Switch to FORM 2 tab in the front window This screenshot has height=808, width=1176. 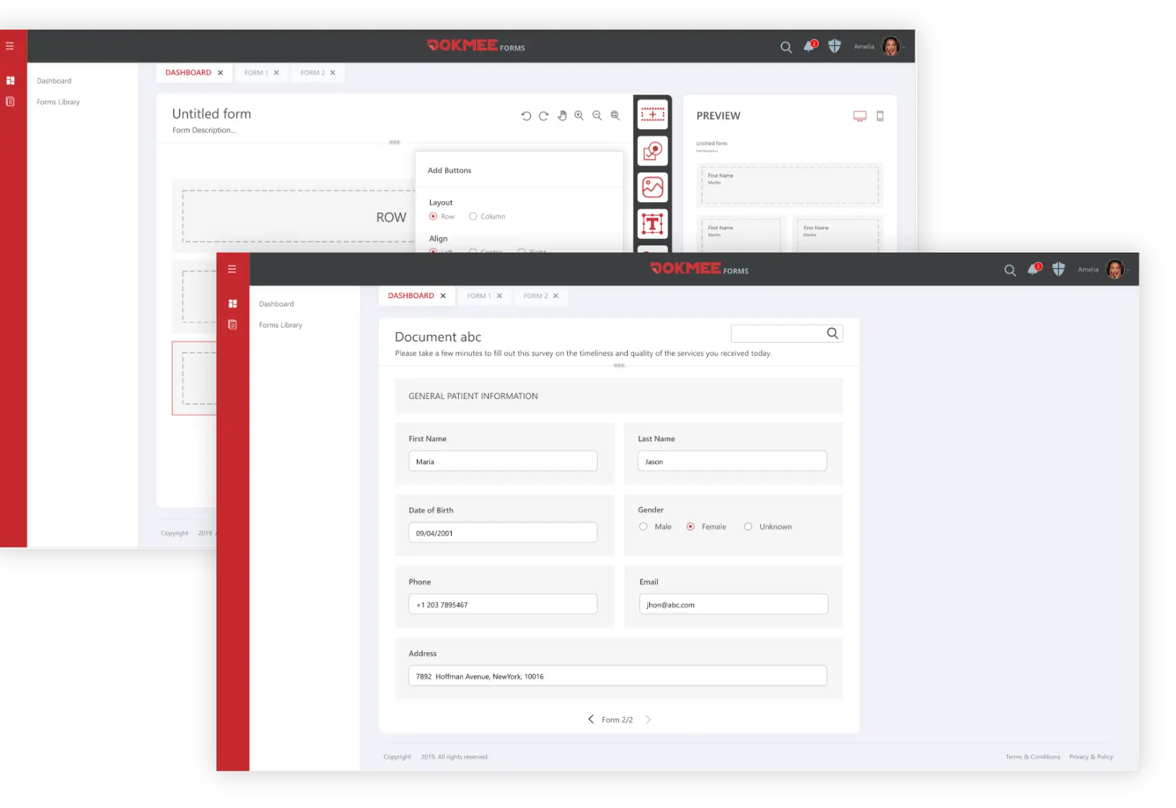[535, 296]
